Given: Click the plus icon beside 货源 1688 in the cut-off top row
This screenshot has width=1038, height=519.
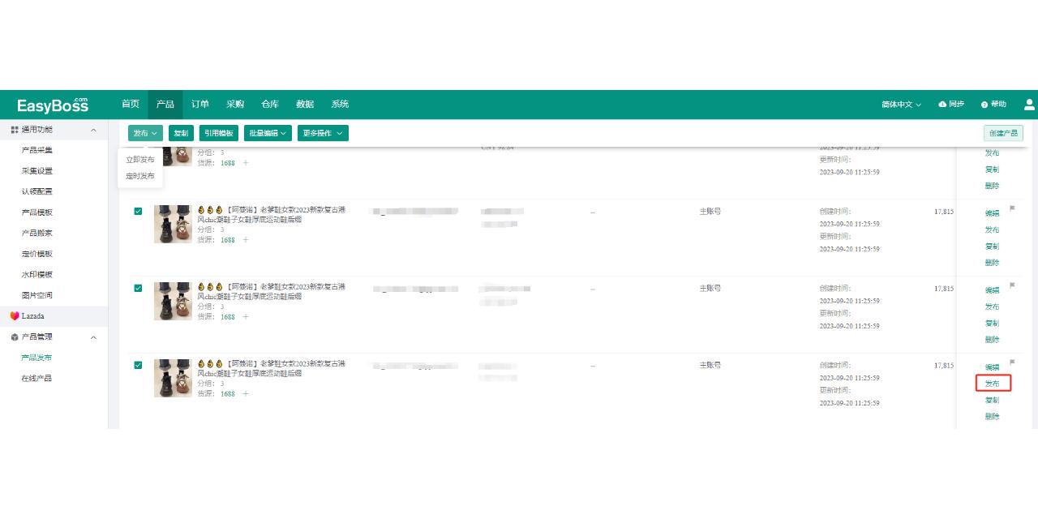Looking at the screenshot, I should pyautogui.click(x=246, y=163).
